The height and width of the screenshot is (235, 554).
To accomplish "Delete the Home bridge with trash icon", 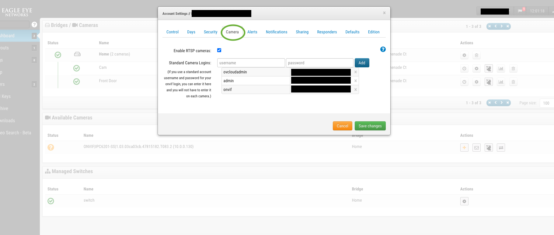I will tap(477, 55).
